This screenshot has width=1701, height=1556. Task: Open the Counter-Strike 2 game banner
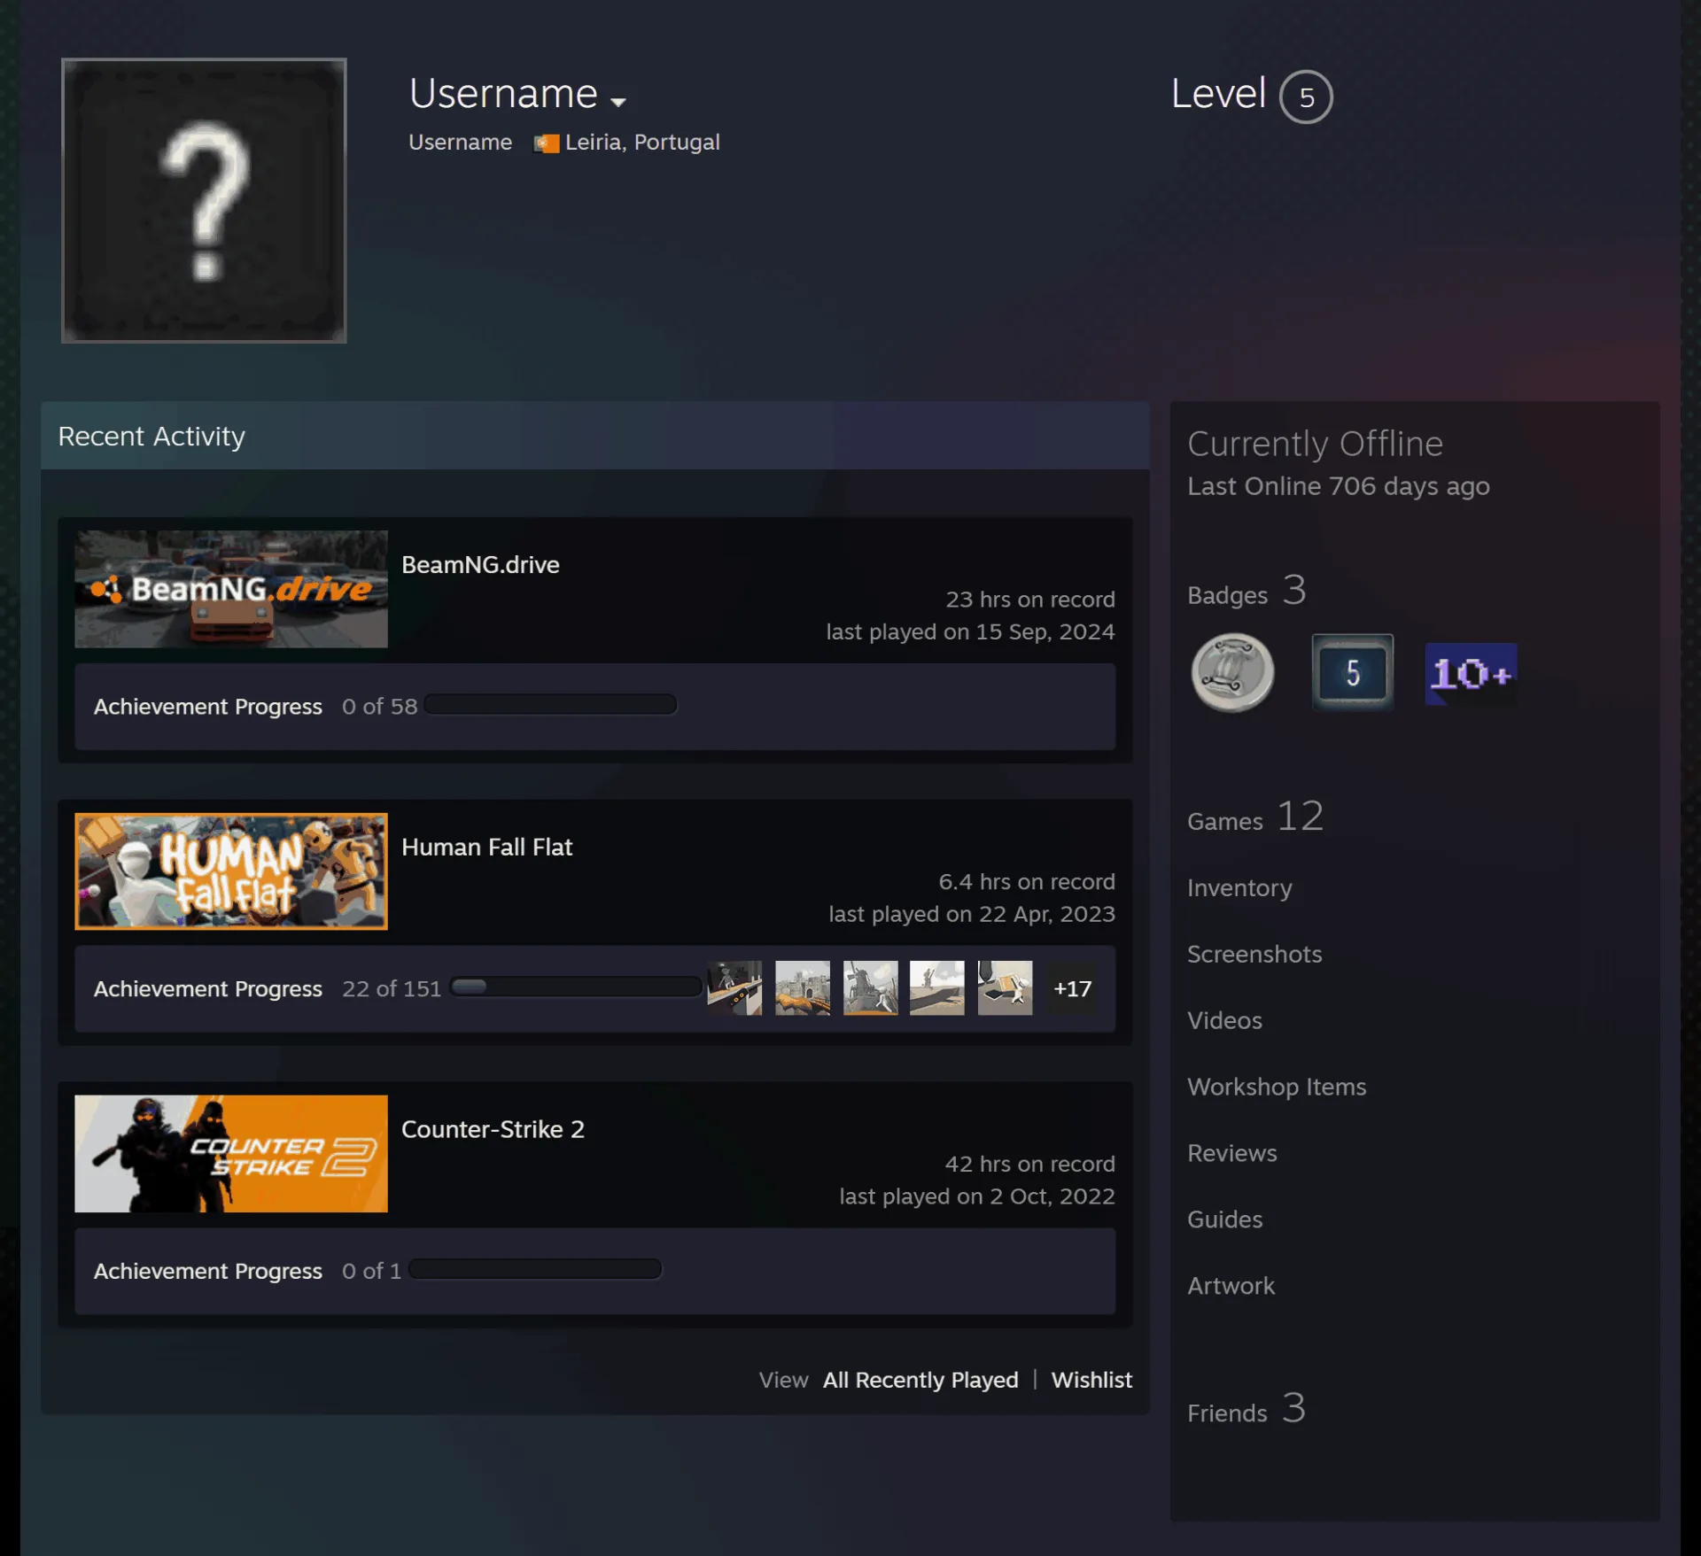click(x=231, y=1154)
